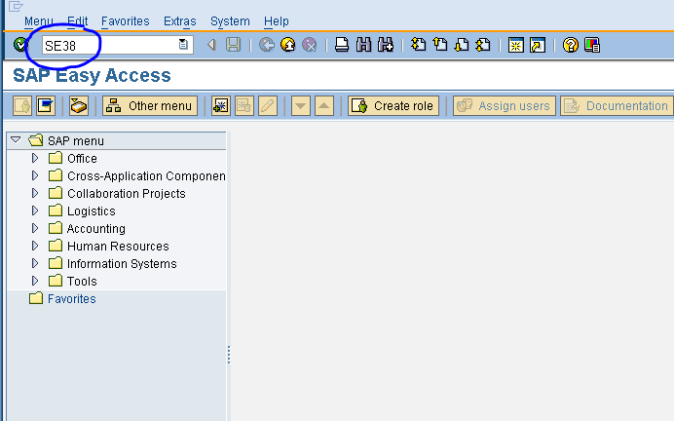Click the Save diskette icon

tap(234, 44)
